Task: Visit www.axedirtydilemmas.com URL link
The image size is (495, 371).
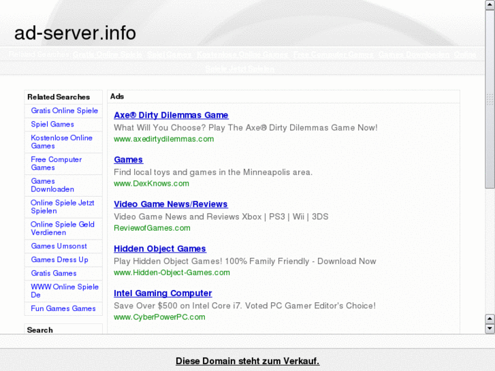Action: click(x=164, y=139)
